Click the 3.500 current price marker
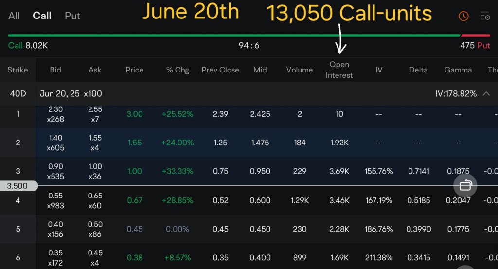The image size is (498, 269). (18, 186)
